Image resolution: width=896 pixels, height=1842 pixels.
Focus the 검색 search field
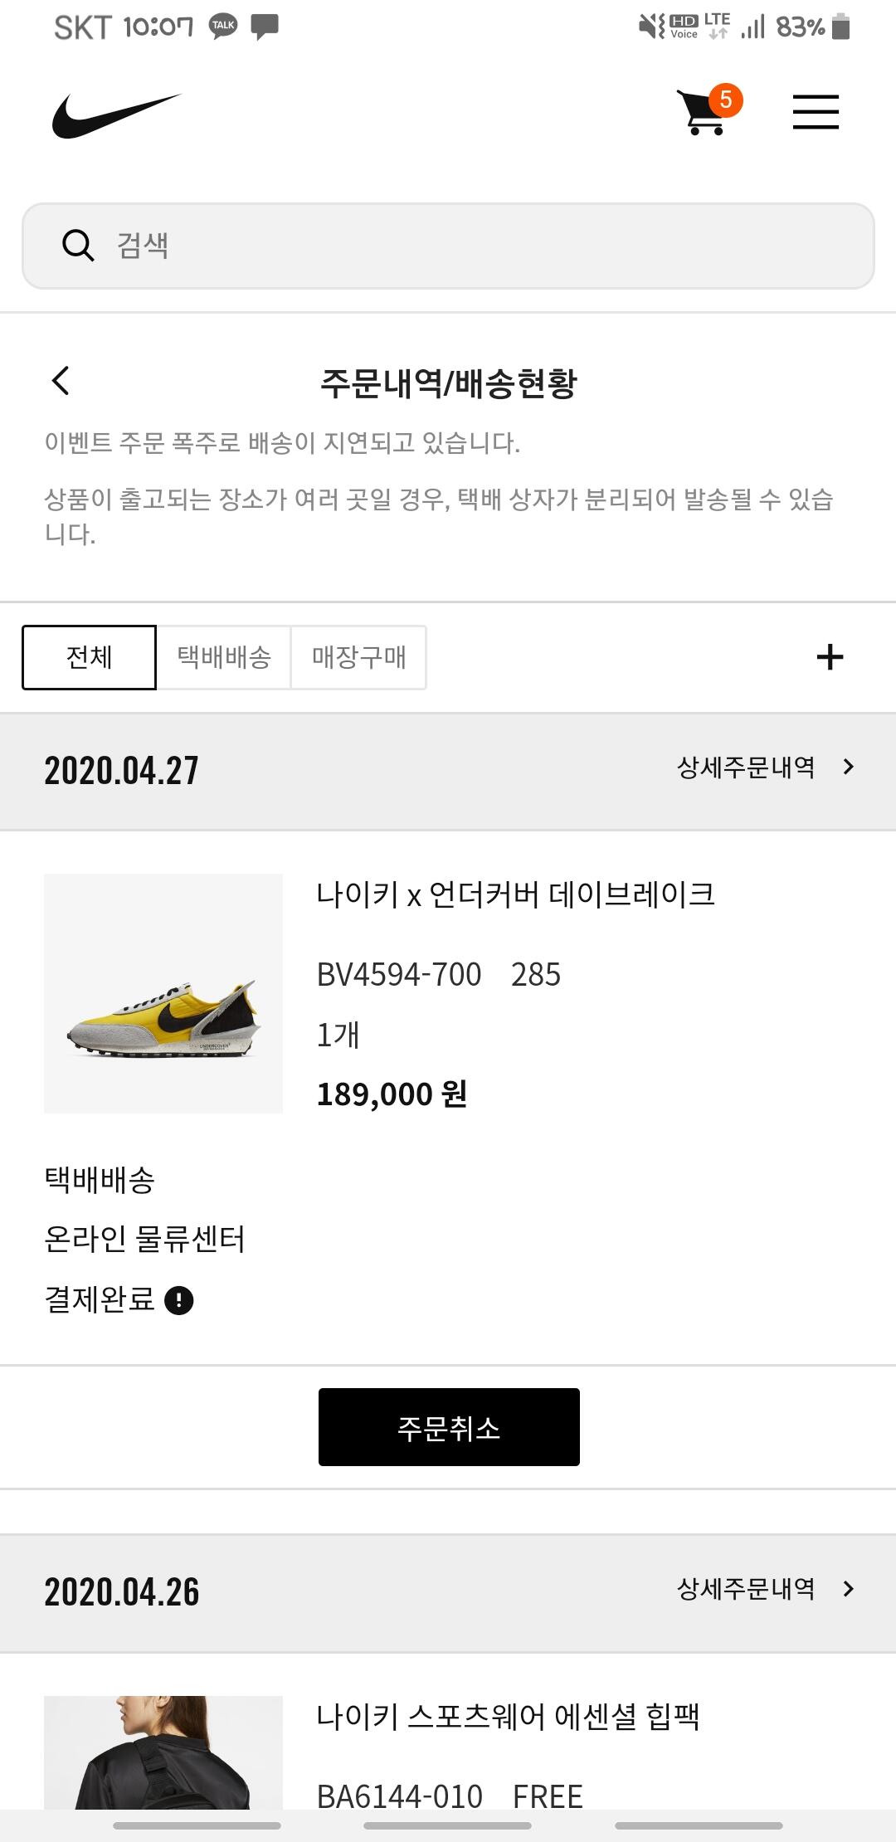(448, 246)
